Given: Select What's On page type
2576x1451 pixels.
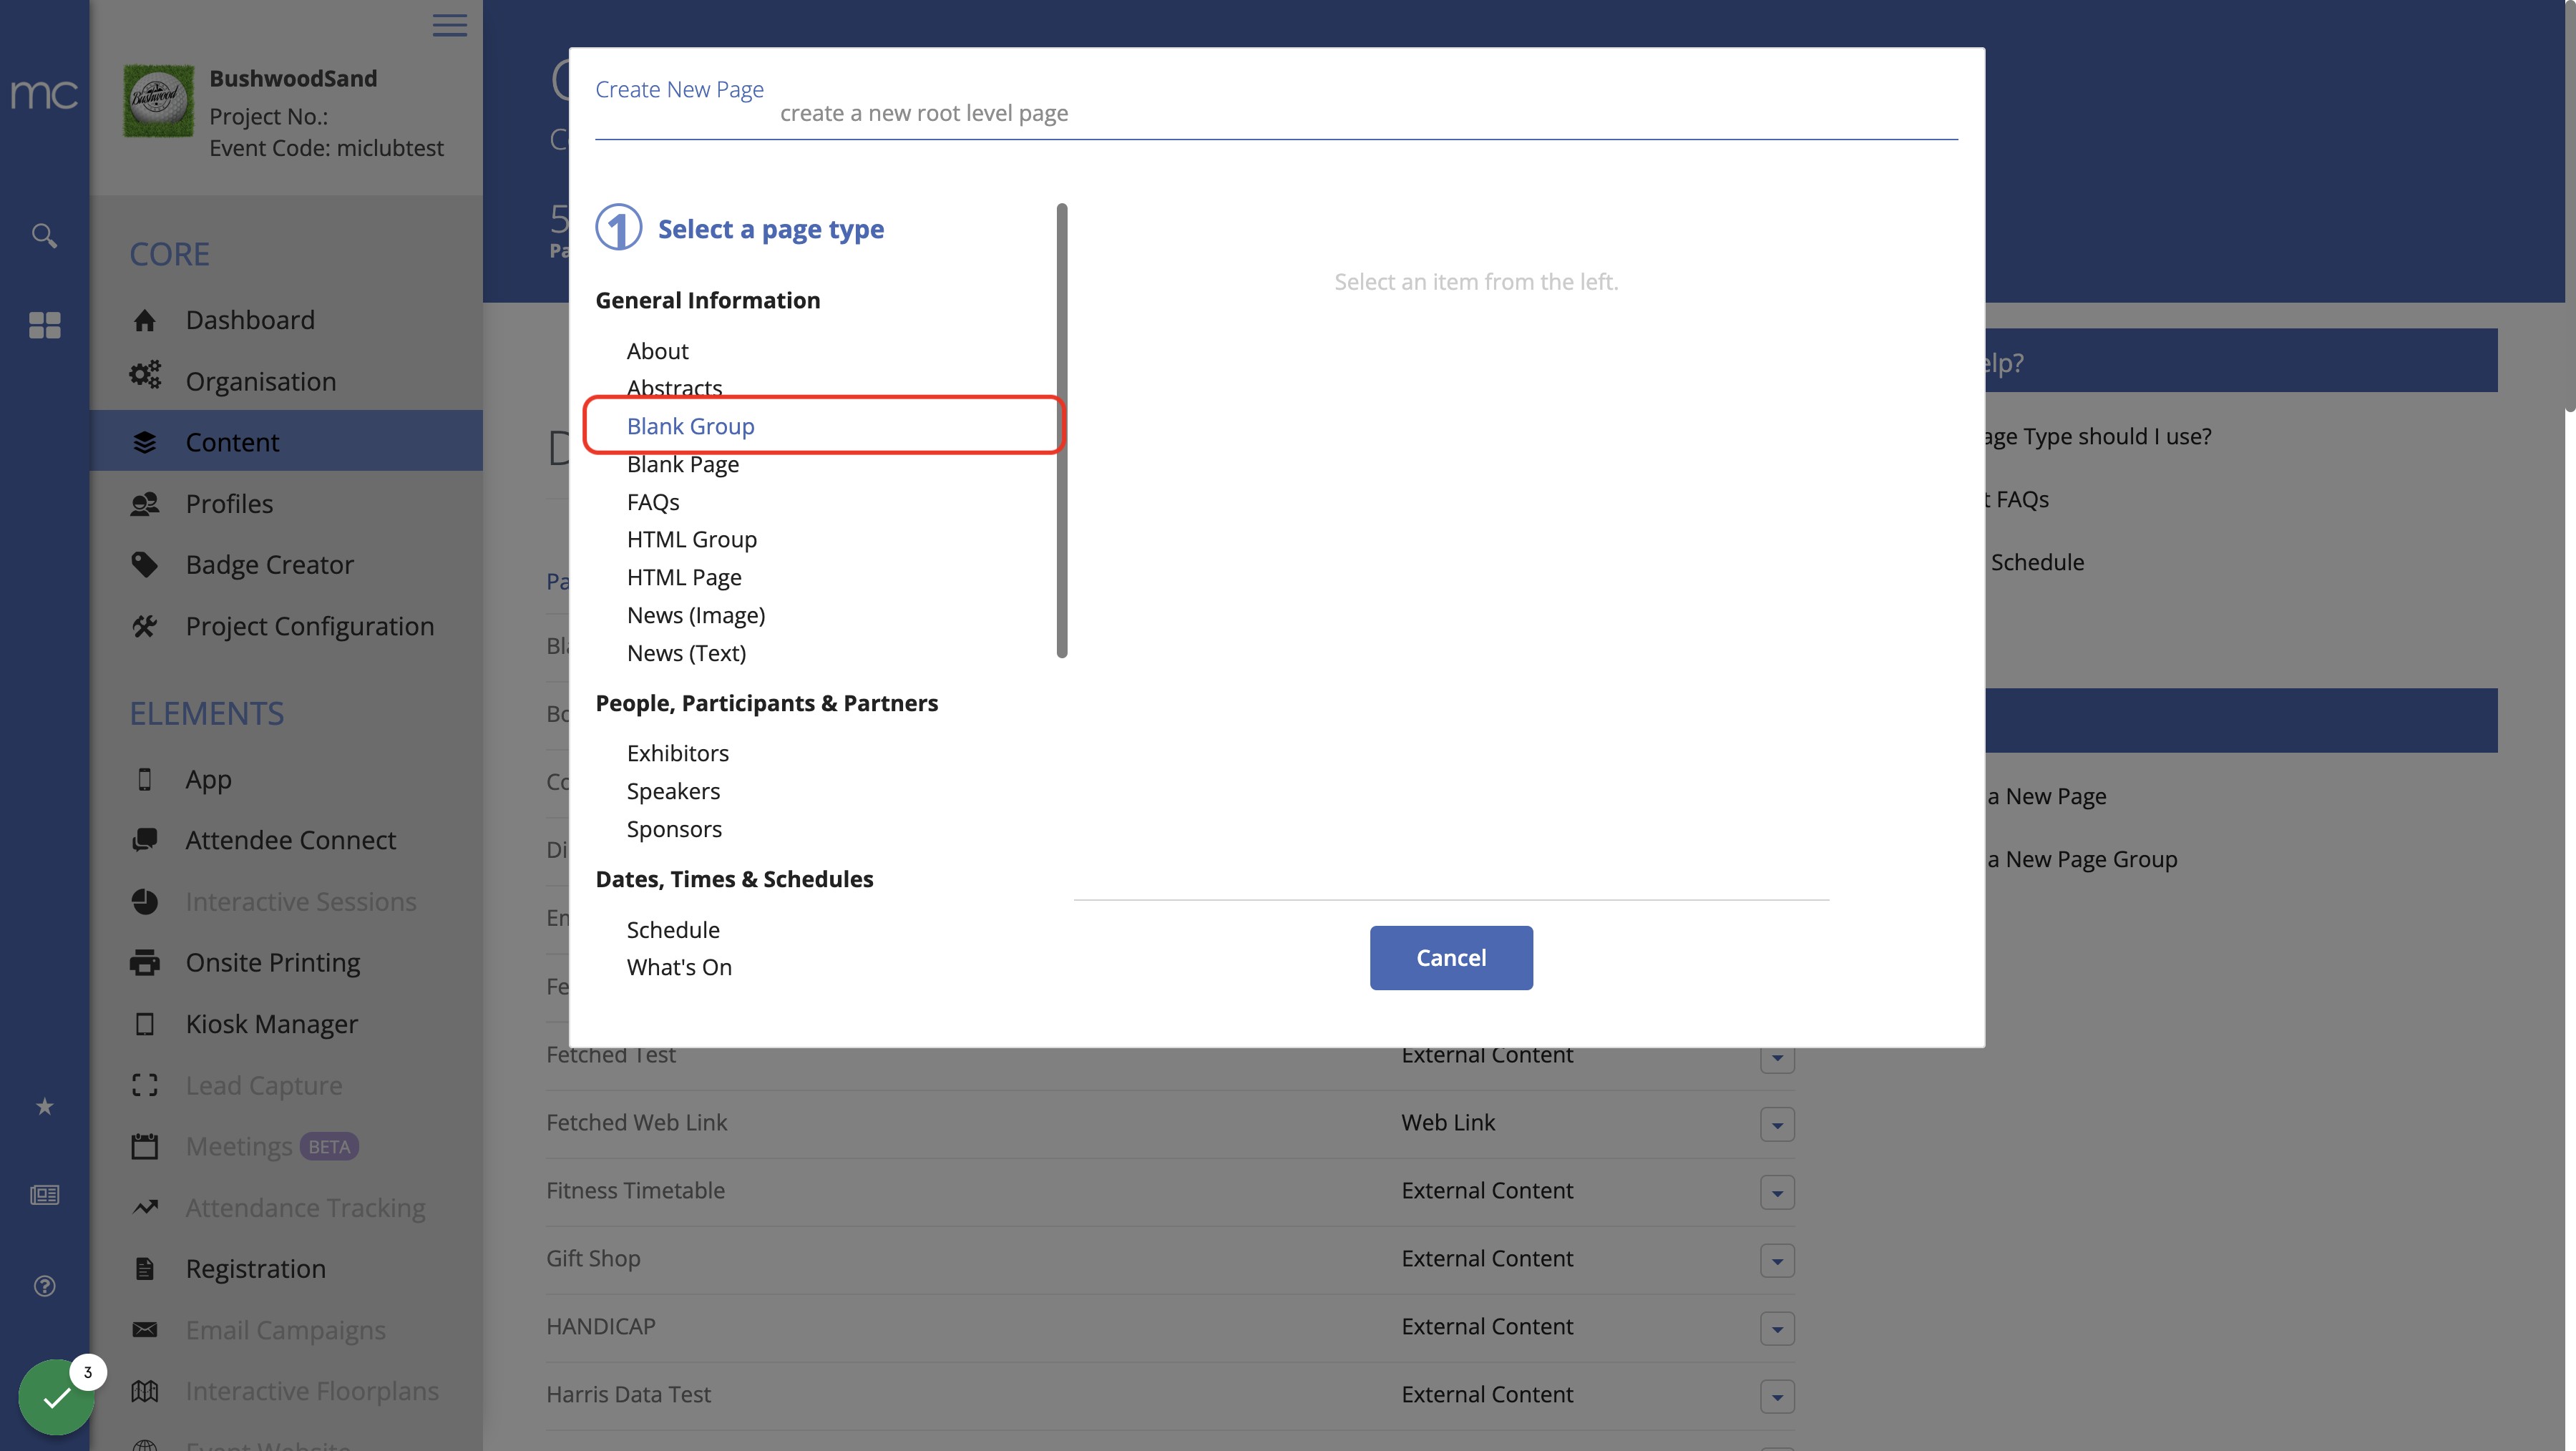Looking at the screenshot, I should (679, 967).
